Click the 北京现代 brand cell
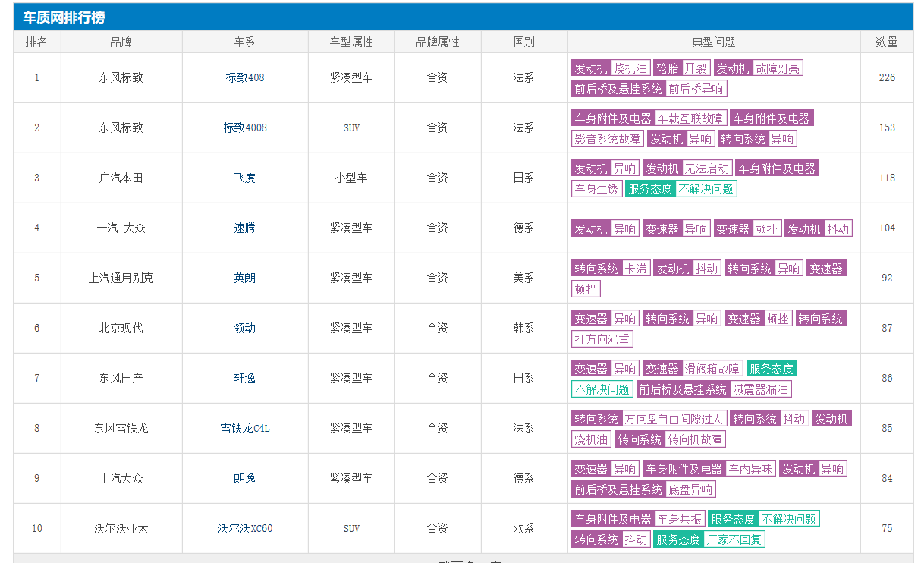921x563 pixels. [x=121, y=328]
